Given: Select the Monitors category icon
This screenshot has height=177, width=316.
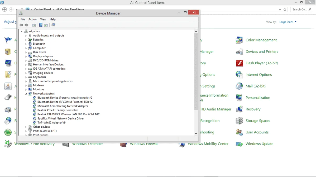Looking at the screenshot, I should pos(30,90).
